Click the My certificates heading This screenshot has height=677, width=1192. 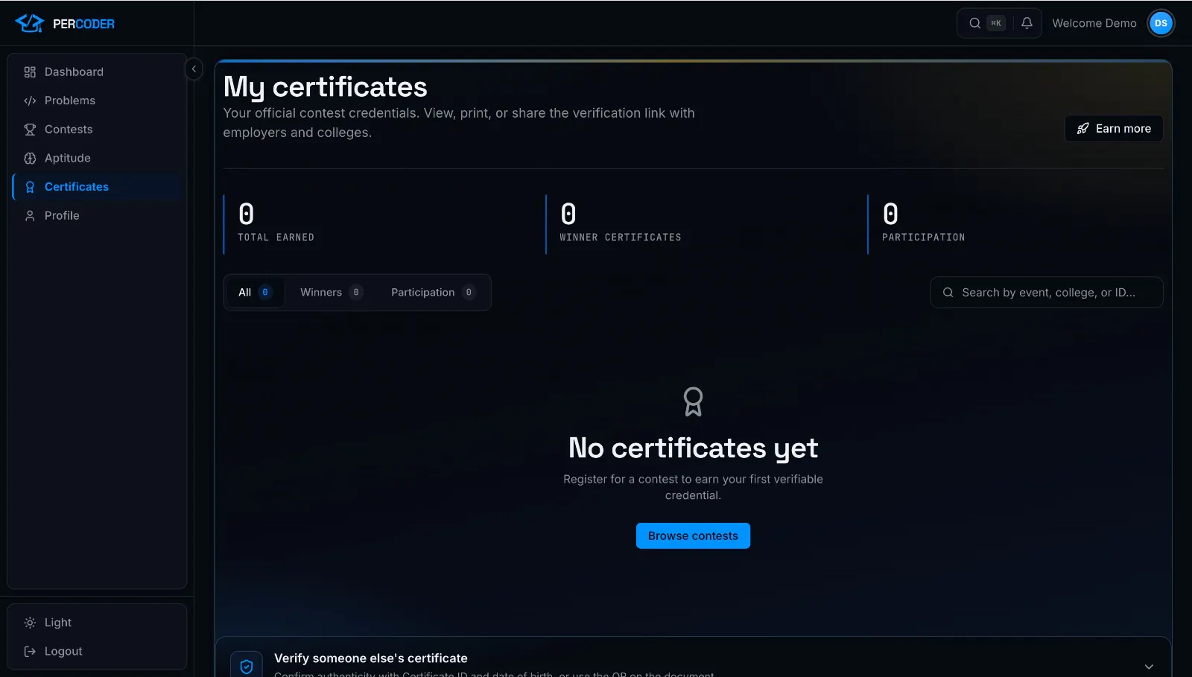[326, 87]
